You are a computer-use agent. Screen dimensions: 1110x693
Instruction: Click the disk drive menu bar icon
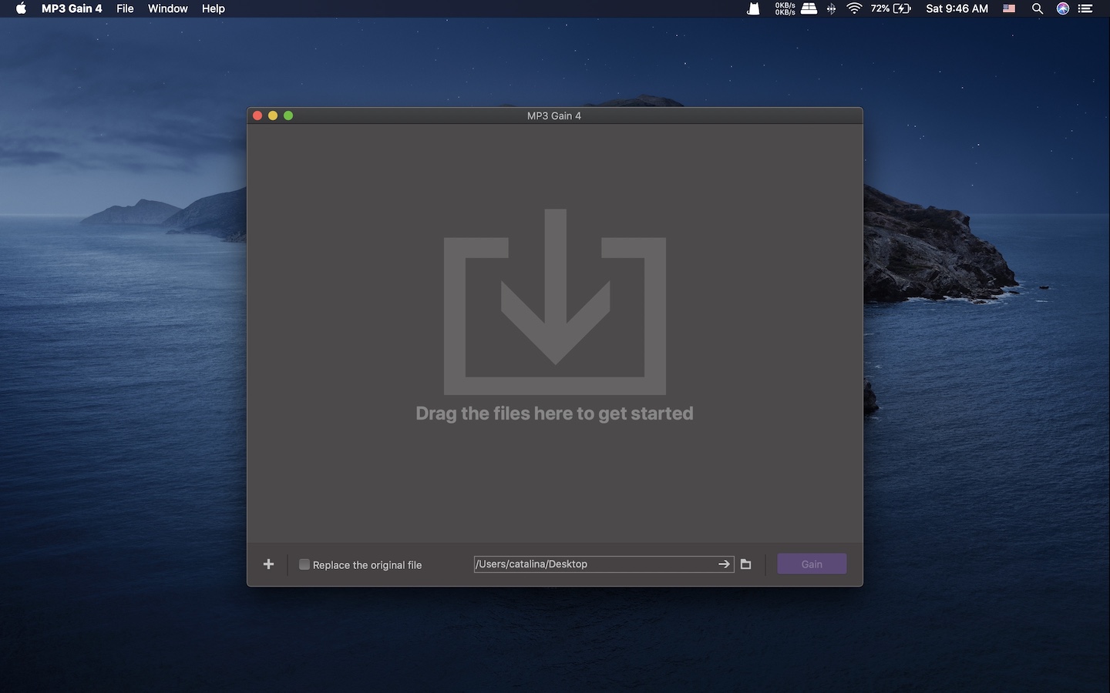[809, 8]
